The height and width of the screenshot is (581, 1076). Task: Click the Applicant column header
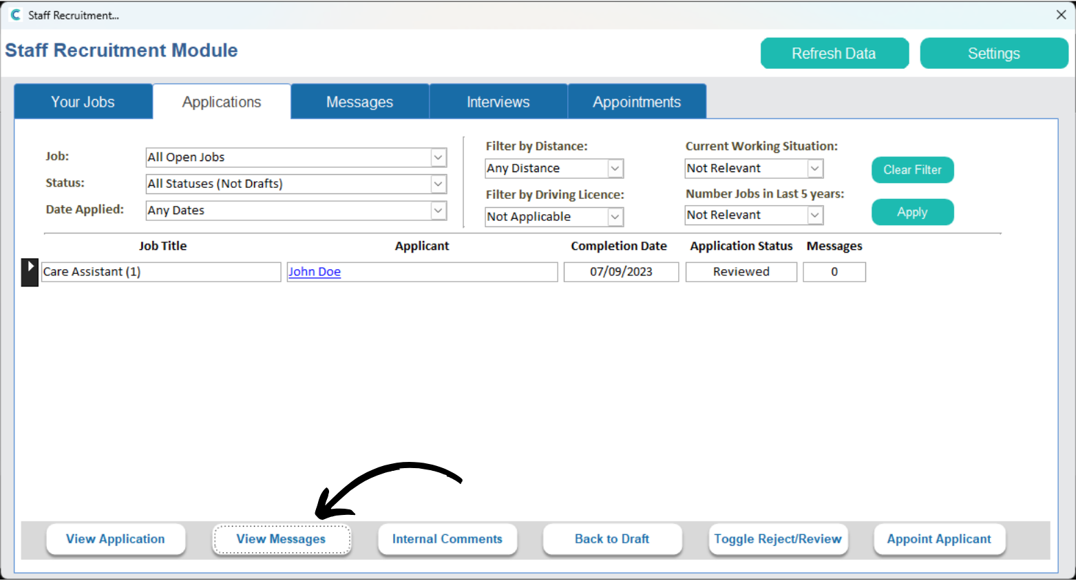[422, 246]
